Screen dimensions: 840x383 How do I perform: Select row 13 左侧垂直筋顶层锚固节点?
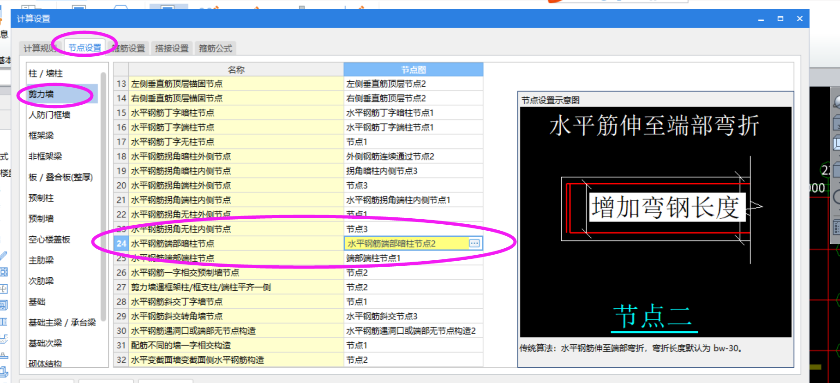236,84
